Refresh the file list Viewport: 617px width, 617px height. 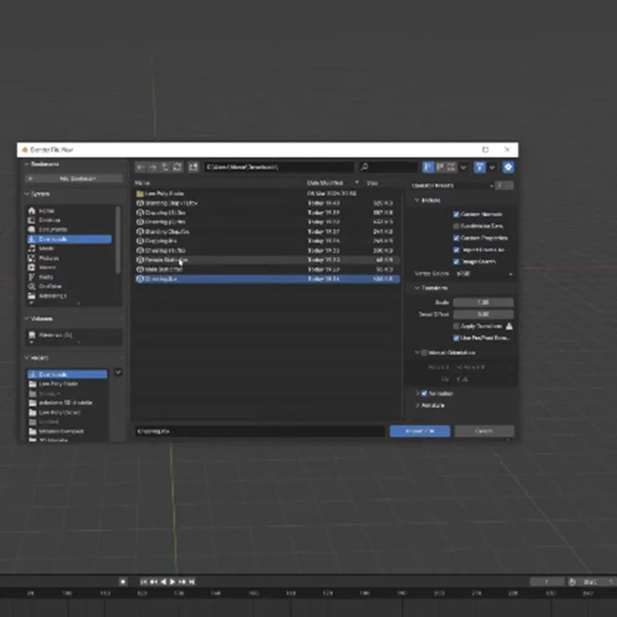[x=177, y=167]
